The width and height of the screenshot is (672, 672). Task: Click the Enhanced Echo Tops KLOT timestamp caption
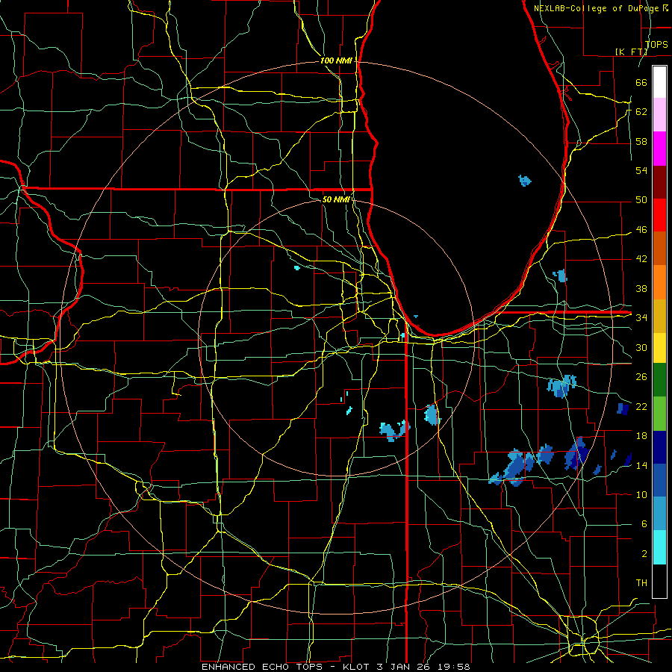(x=335, y=667)
